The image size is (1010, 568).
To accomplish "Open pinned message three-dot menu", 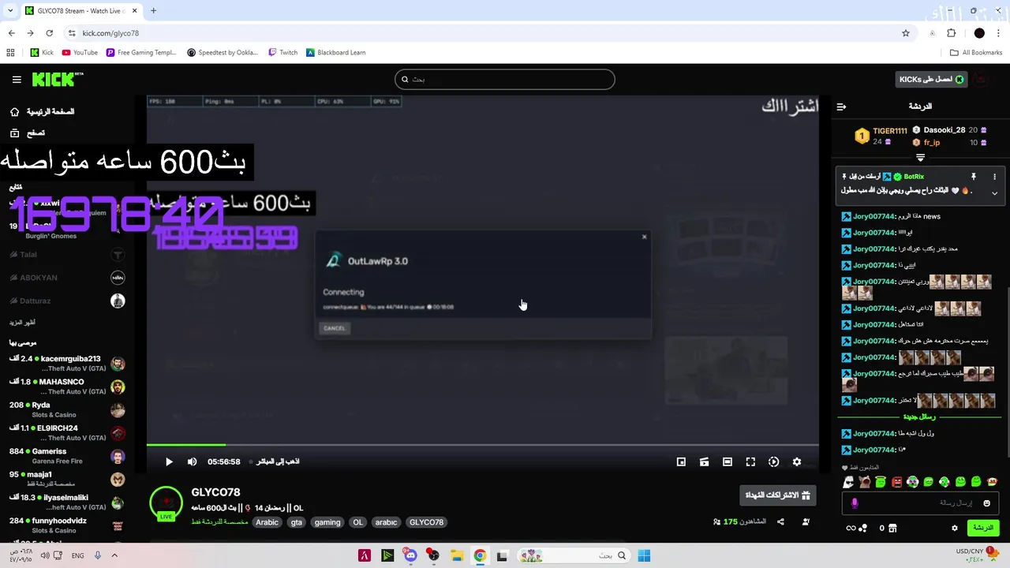I will point(994,177).
